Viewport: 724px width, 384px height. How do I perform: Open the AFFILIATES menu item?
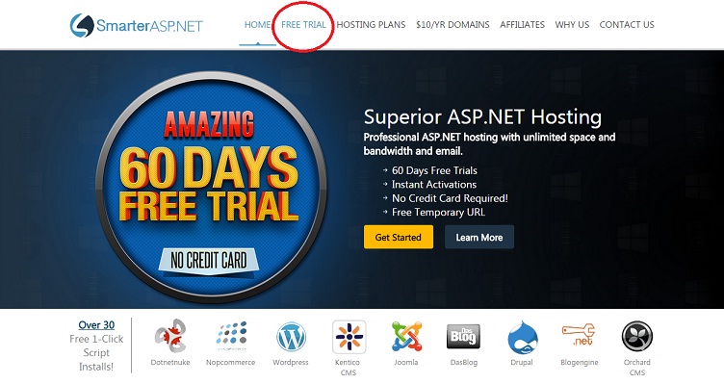tap(522, 24)
